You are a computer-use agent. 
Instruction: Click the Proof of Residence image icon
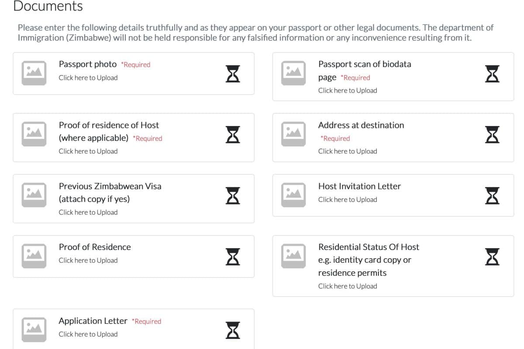[34, 256]
